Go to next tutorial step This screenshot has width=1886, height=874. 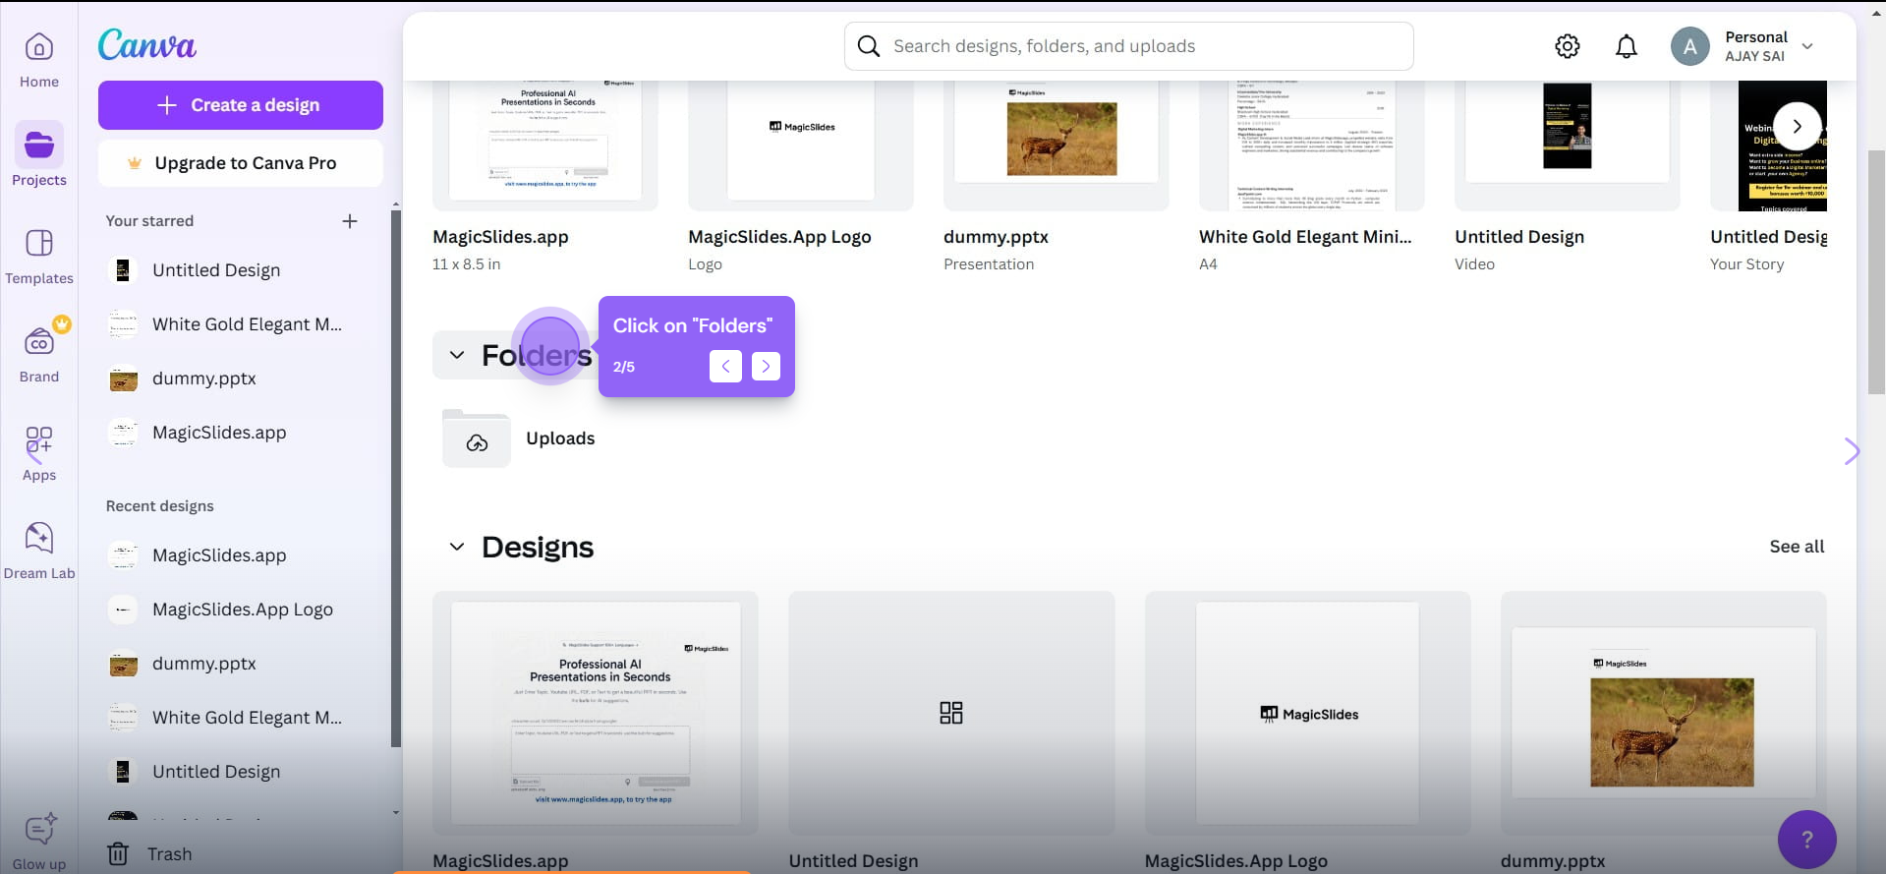(766, 366)
